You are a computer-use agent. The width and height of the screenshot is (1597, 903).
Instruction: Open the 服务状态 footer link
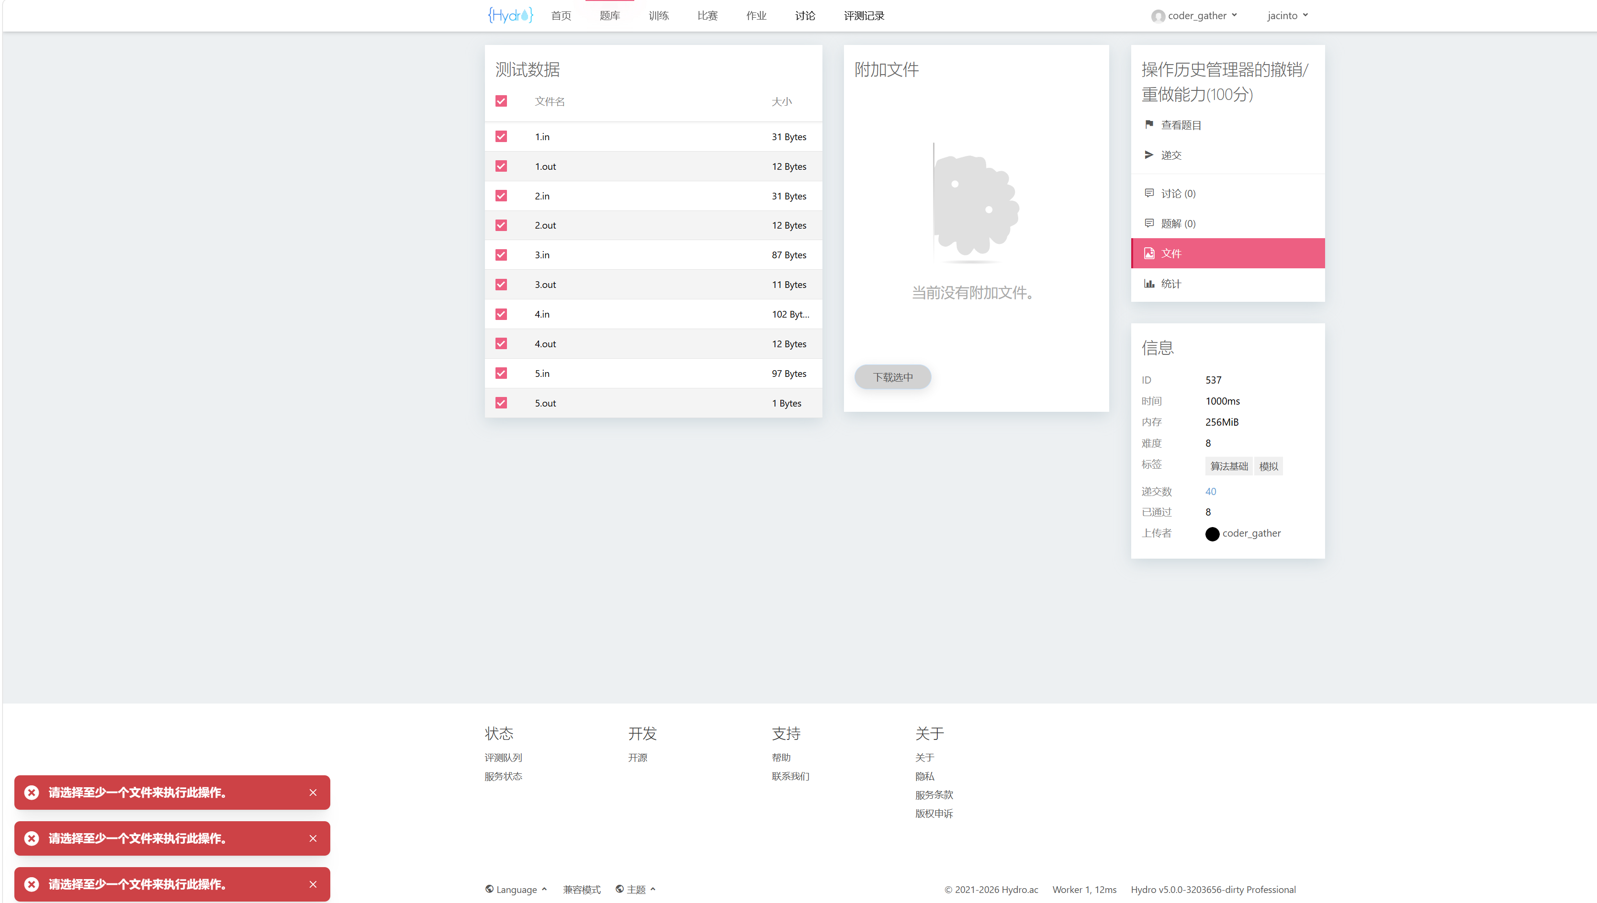tap(503, 776)
